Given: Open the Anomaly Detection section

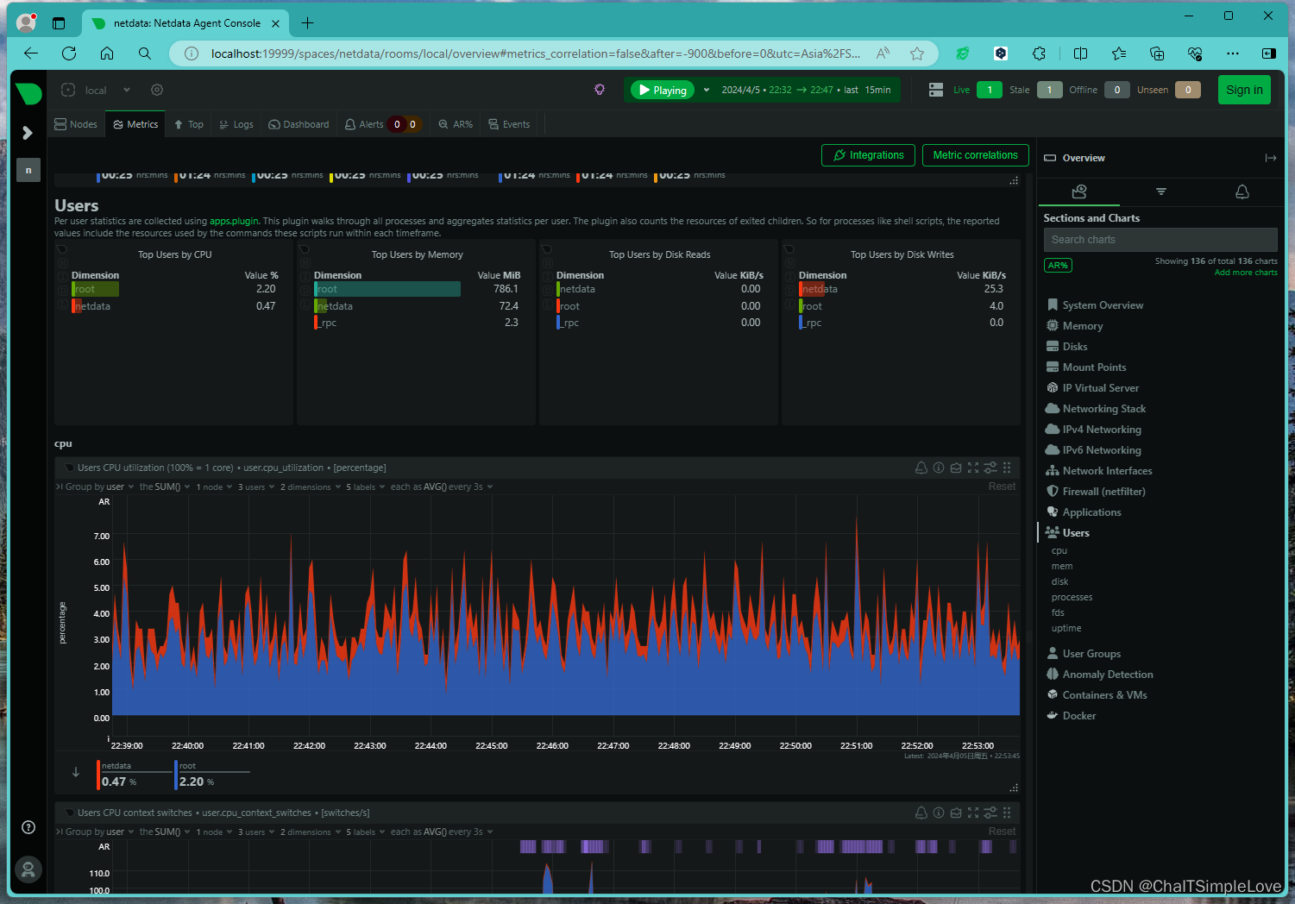Looking at the screenshot, I should coord(1108,675).
